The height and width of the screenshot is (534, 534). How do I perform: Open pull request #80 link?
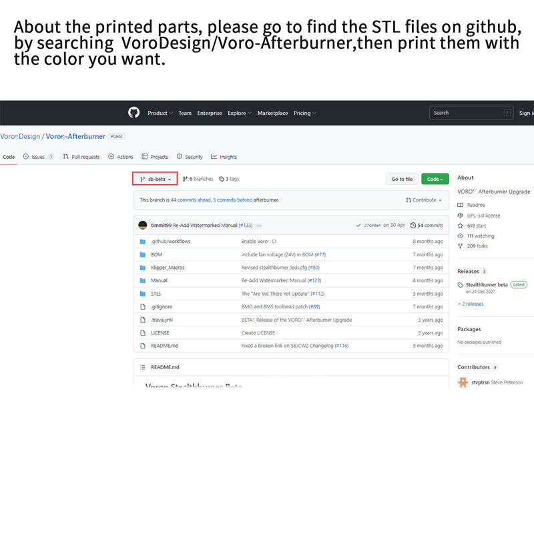(314, 268)
